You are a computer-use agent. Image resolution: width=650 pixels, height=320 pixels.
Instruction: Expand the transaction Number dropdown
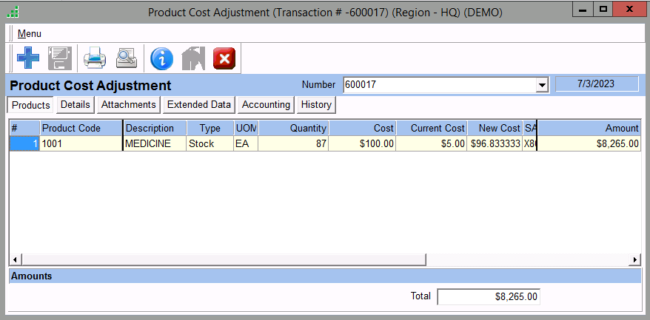click(x=541, y=85)
